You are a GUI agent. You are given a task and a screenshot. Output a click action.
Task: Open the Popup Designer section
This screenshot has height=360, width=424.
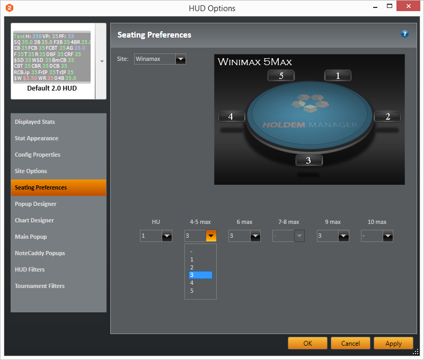pyautogui.click(x=58, y=204)
